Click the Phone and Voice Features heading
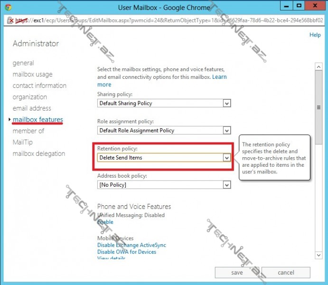328x285 pixels. coord(134,207)
